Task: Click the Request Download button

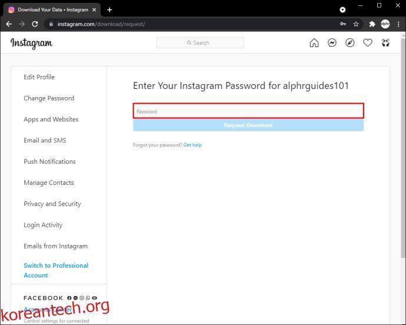Action: (x=248, y=125)
